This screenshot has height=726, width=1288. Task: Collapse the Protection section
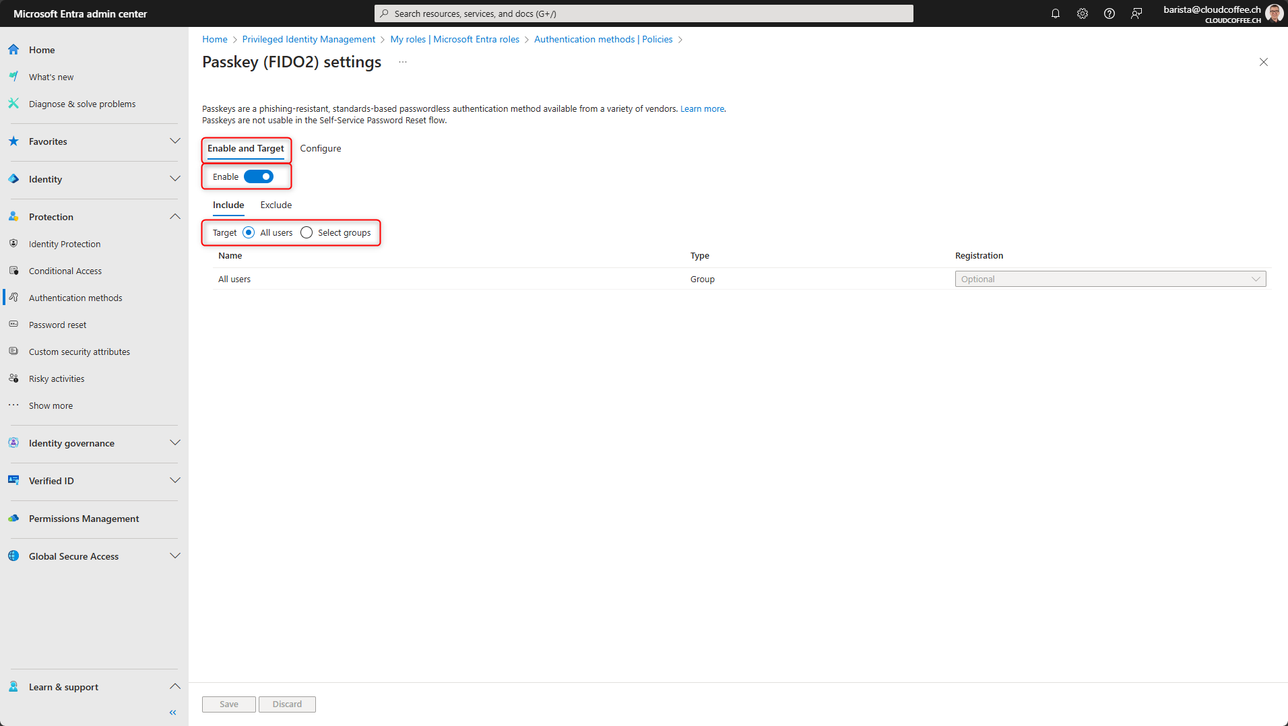click(175, 216)
